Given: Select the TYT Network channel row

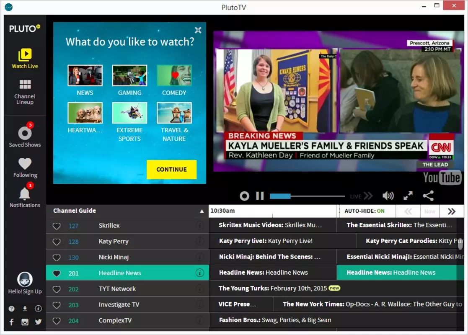Looking at the screenshot, I should click(x=127, y=289).
